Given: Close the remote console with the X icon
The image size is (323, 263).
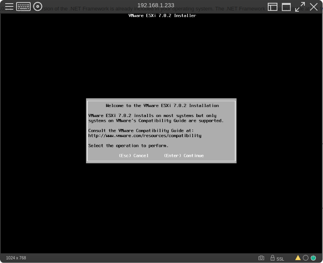Looking at the screenshot, I should coord(314,7).
